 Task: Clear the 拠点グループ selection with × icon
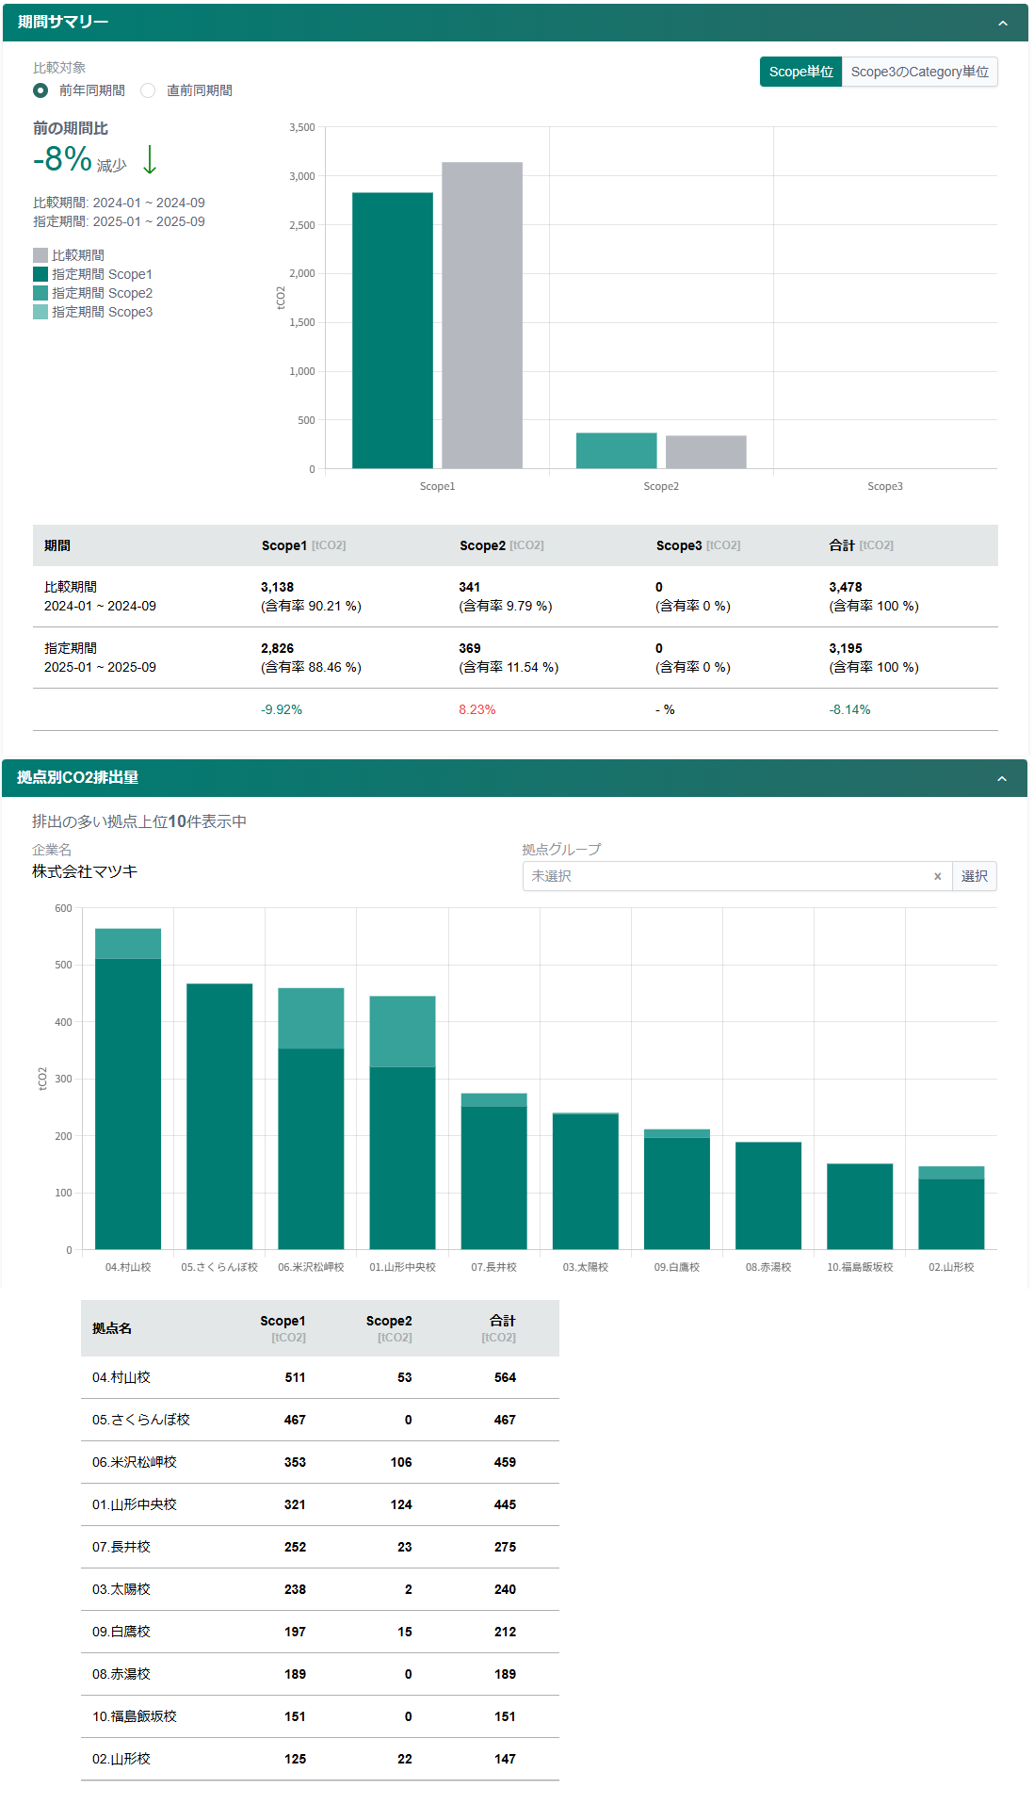[x=937, y=876]
